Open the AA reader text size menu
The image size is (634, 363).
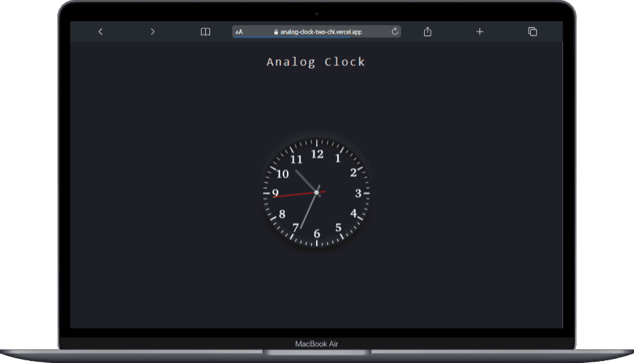pos(239,32)
